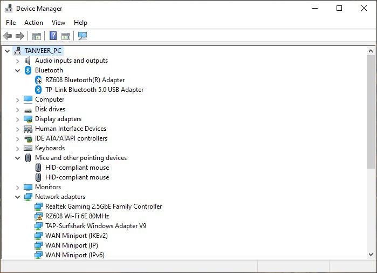The height and width of the screenshot is (273, 377).
Task: Click the Display adapters icon
Action: coord(28,119)
